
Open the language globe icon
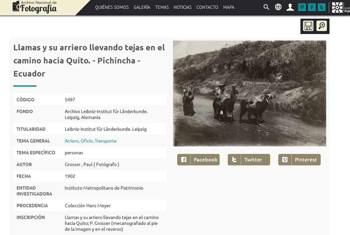(x=278, y=7)
